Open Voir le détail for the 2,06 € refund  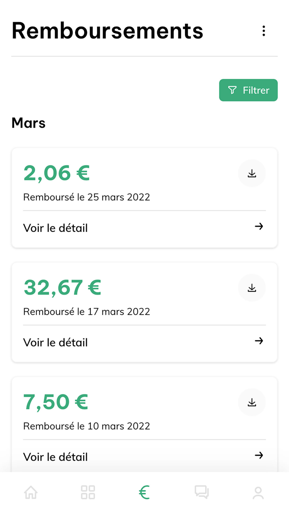click(x=55, y=228)
